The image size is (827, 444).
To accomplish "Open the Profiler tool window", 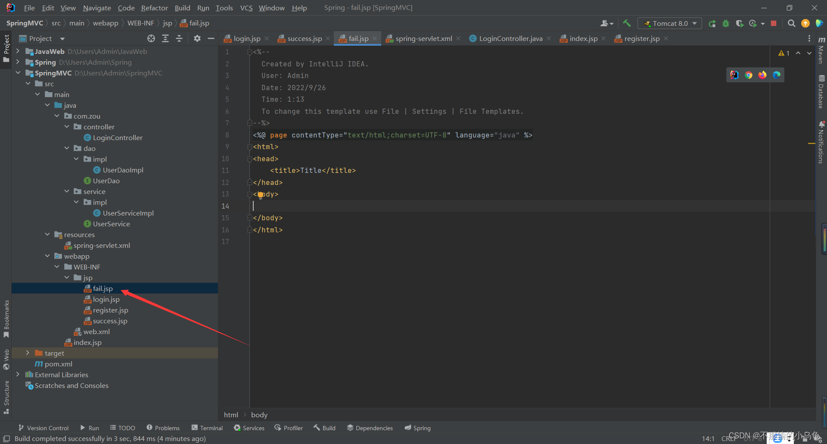I will [x=289, y=428].
